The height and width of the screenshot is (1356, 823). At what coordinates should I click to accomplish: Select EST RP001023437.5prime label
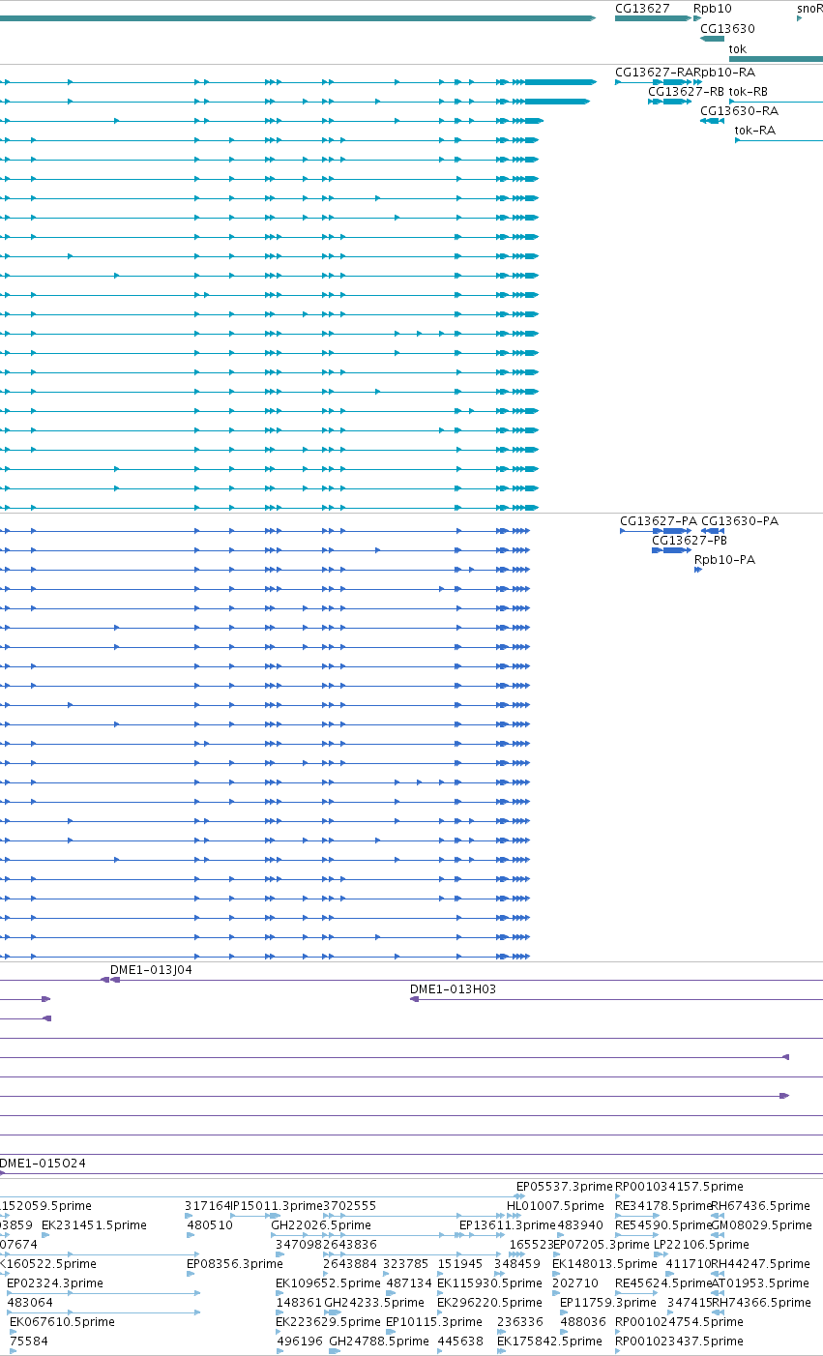[x=679, y=1341]
